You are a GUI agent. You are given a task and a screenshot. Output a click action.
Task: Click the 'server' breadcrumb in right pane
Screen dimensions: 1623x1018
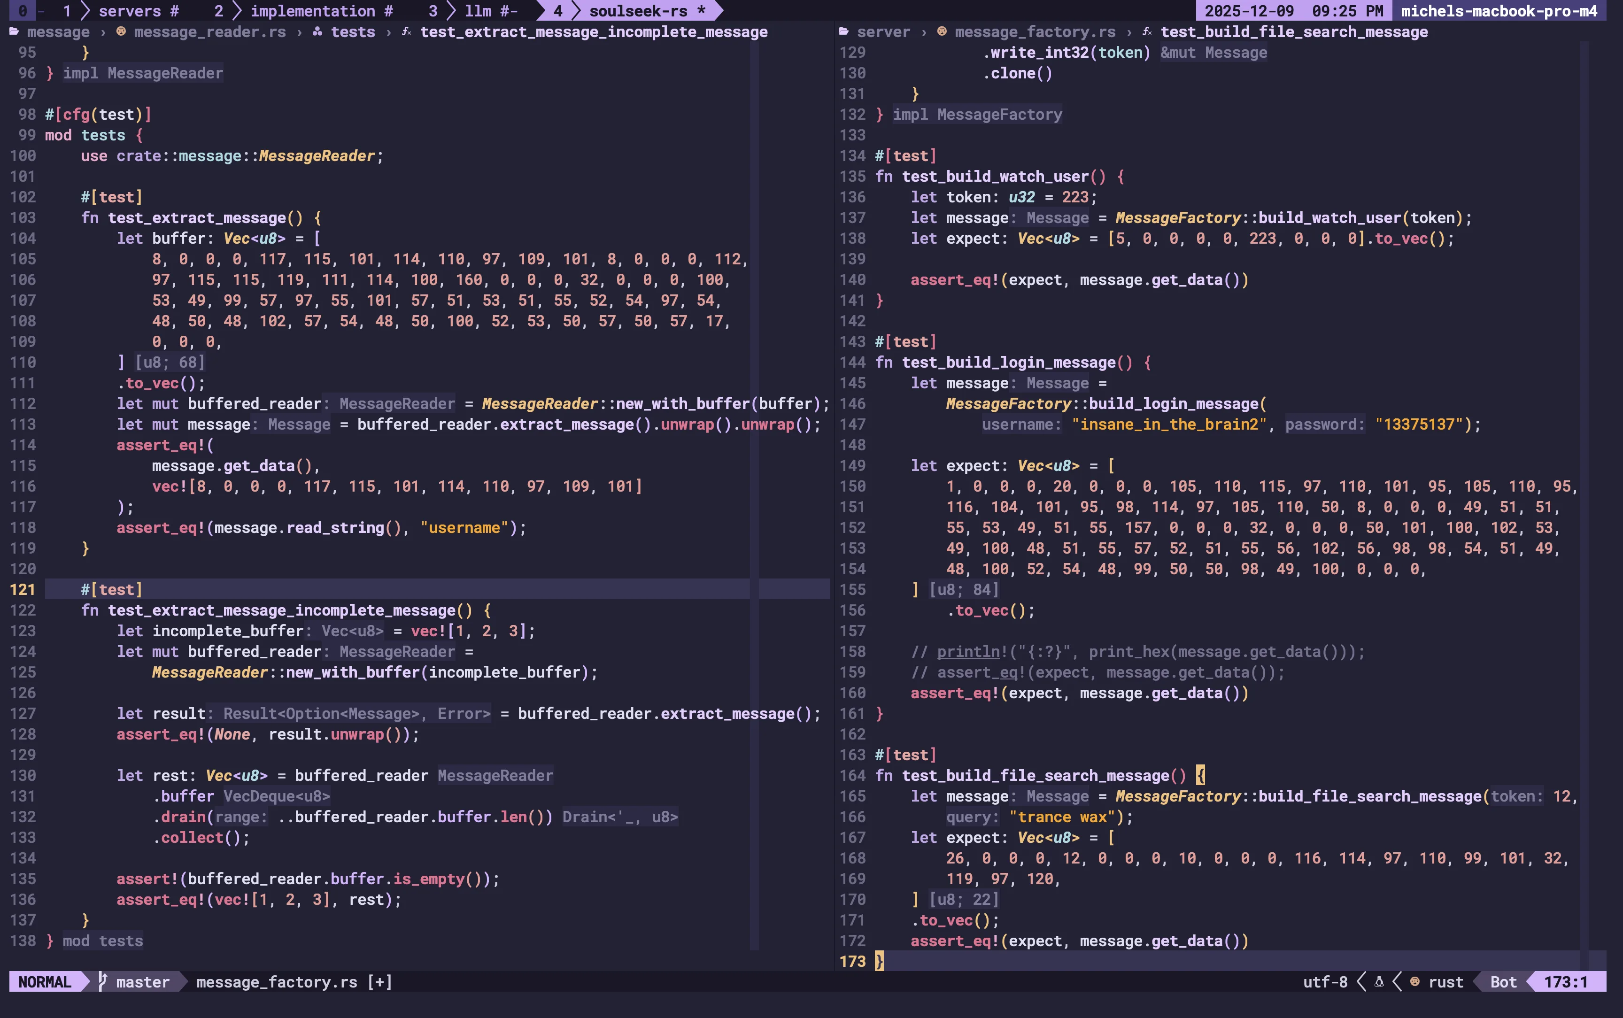point(883,31)
